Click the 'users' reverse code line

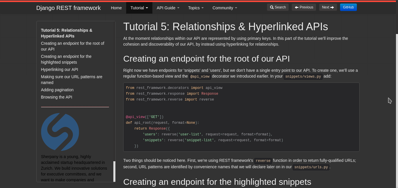tap(207, 134)
